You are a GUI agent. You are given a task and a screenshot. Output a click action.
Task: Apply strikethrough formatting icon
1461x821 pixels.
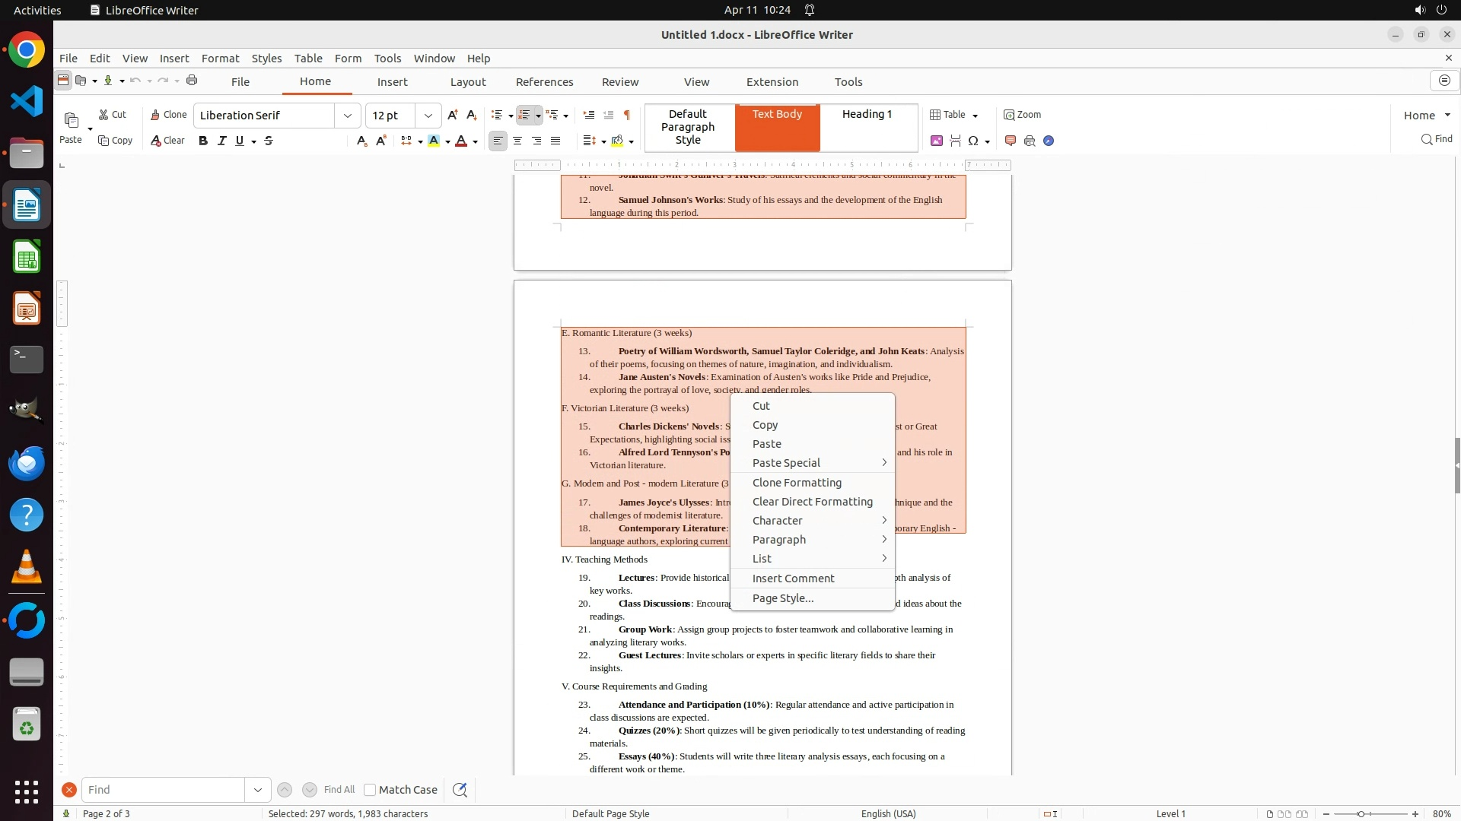click(x=269, y=141)
